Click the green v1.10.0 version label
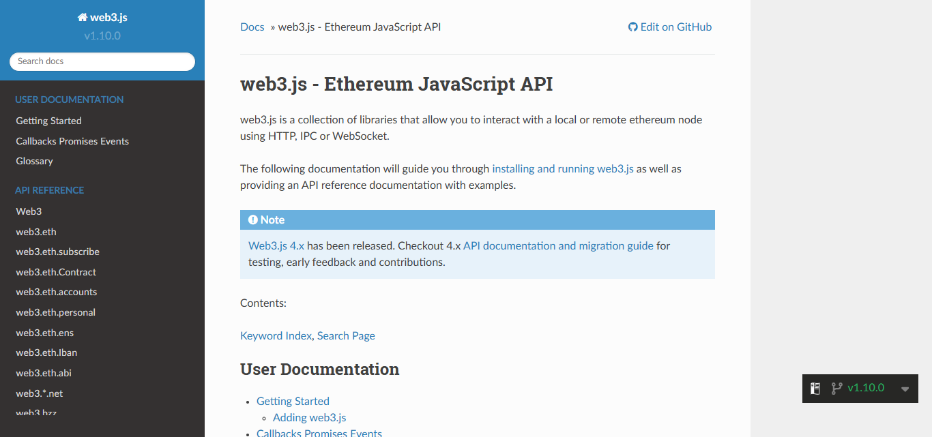The image size is (932, 437). click(x=866, y=388)
